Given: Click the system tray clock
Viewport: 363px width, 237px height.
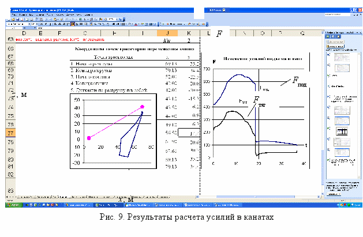Looking at the screenshot, I should [358, 205].
